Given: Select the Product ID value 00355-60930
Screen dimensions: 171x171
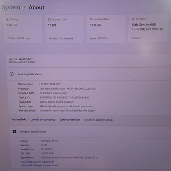Looking at the screenshot, I should pos(56,102).
